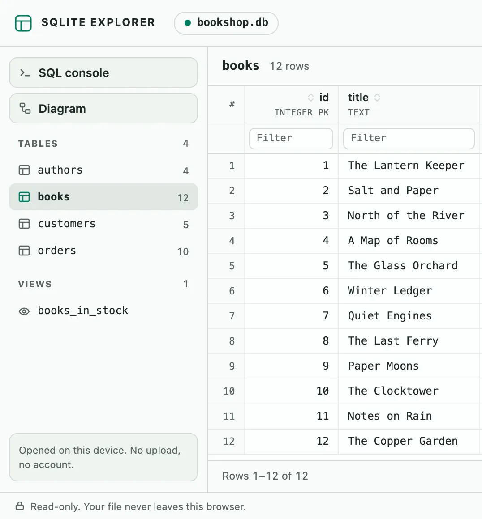Screen dimensions: 482x519
Task: Select the "Salt and Paper" title cell
Action: coord(410,191)
